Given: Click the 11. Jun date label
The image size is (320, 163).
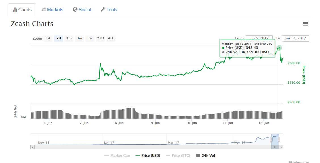Looking at the screenshot, I should [x=228, y=123].
